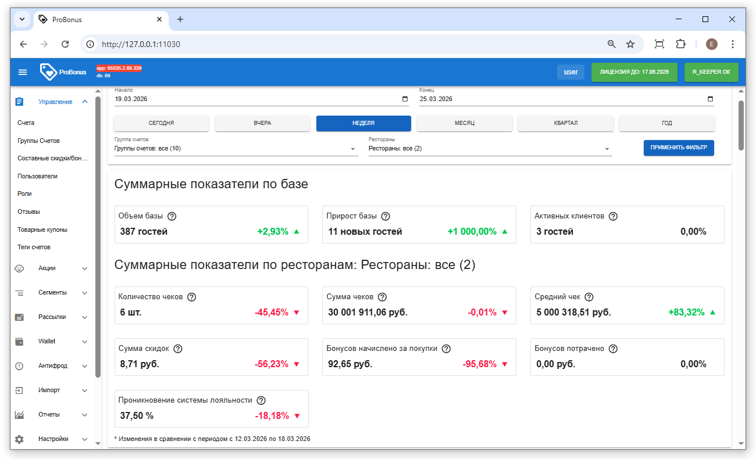Open calendar picker for Начало date
The height and width of the screenshot is (459, 756).
[405, 99]
